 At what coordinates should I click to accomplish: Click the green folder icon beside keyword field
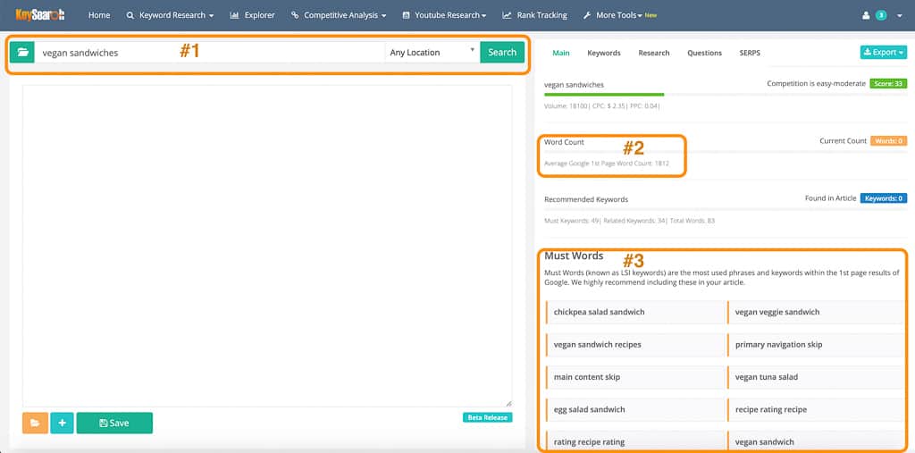pyautogui.click(x=22, y=53)
